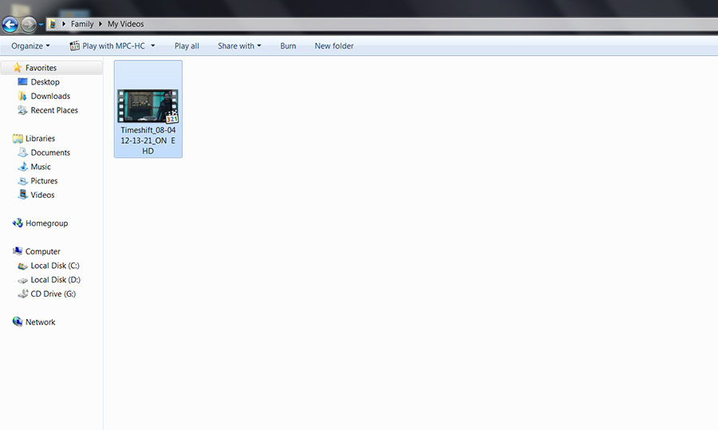Open CD Drive (G:)
The width and height of the screenshot is (718, 430).
pyautogui.click(x=53, y=294)
